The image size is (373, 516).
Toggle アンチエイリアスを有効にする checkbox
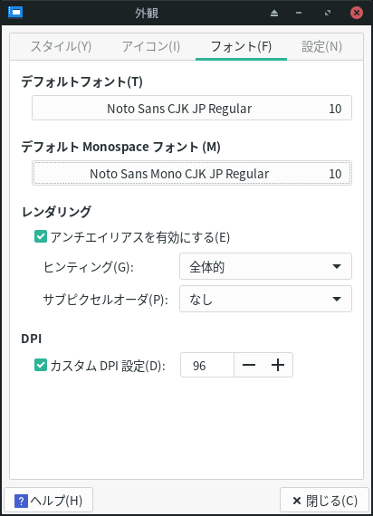click(x=41, y=236)
